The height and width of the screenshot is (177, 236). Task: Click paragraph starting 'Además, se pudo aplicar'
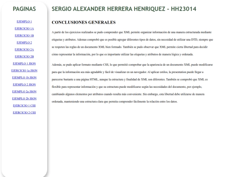pyautogui.click(x=132, y=83)
